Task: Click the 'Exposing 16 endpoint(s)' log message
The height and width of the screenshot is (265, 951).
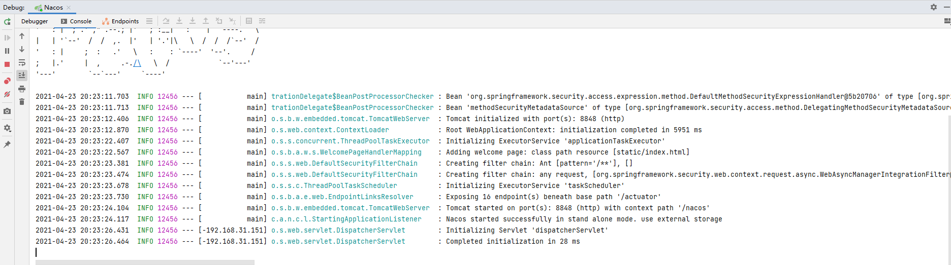Action: click(x=554, y=197)
